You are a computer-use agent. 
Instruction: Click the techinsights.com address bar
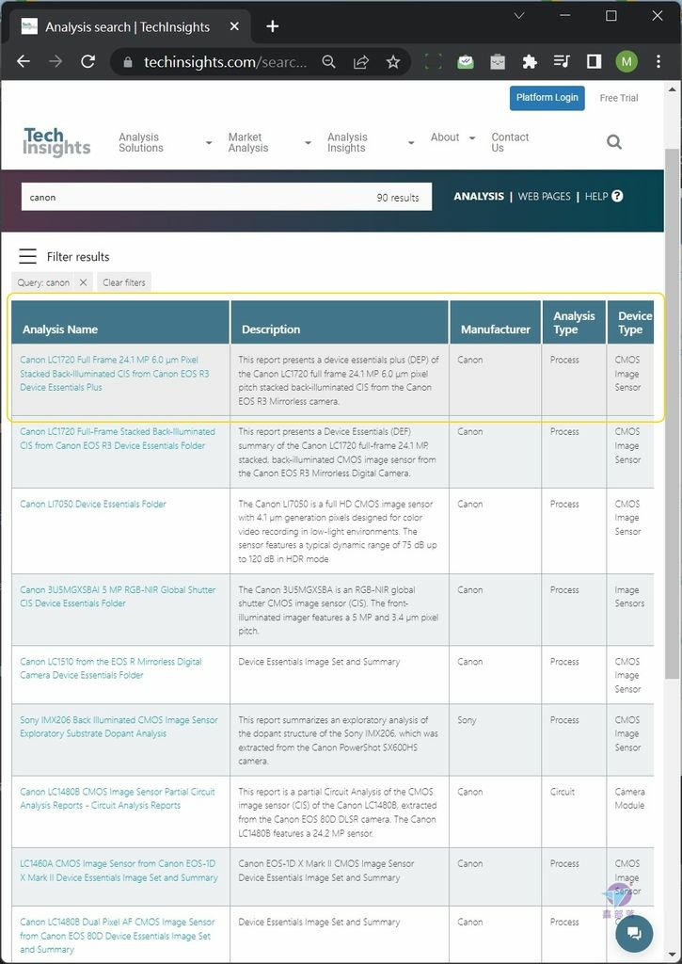coord(225,61)
